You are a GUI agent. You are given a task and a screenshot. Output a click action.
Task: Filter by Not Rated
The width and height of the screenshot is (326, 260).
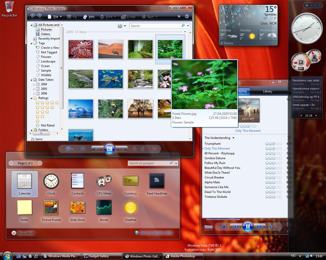coord(48,125)
